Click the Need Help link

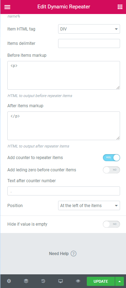(x=59, y=254)
